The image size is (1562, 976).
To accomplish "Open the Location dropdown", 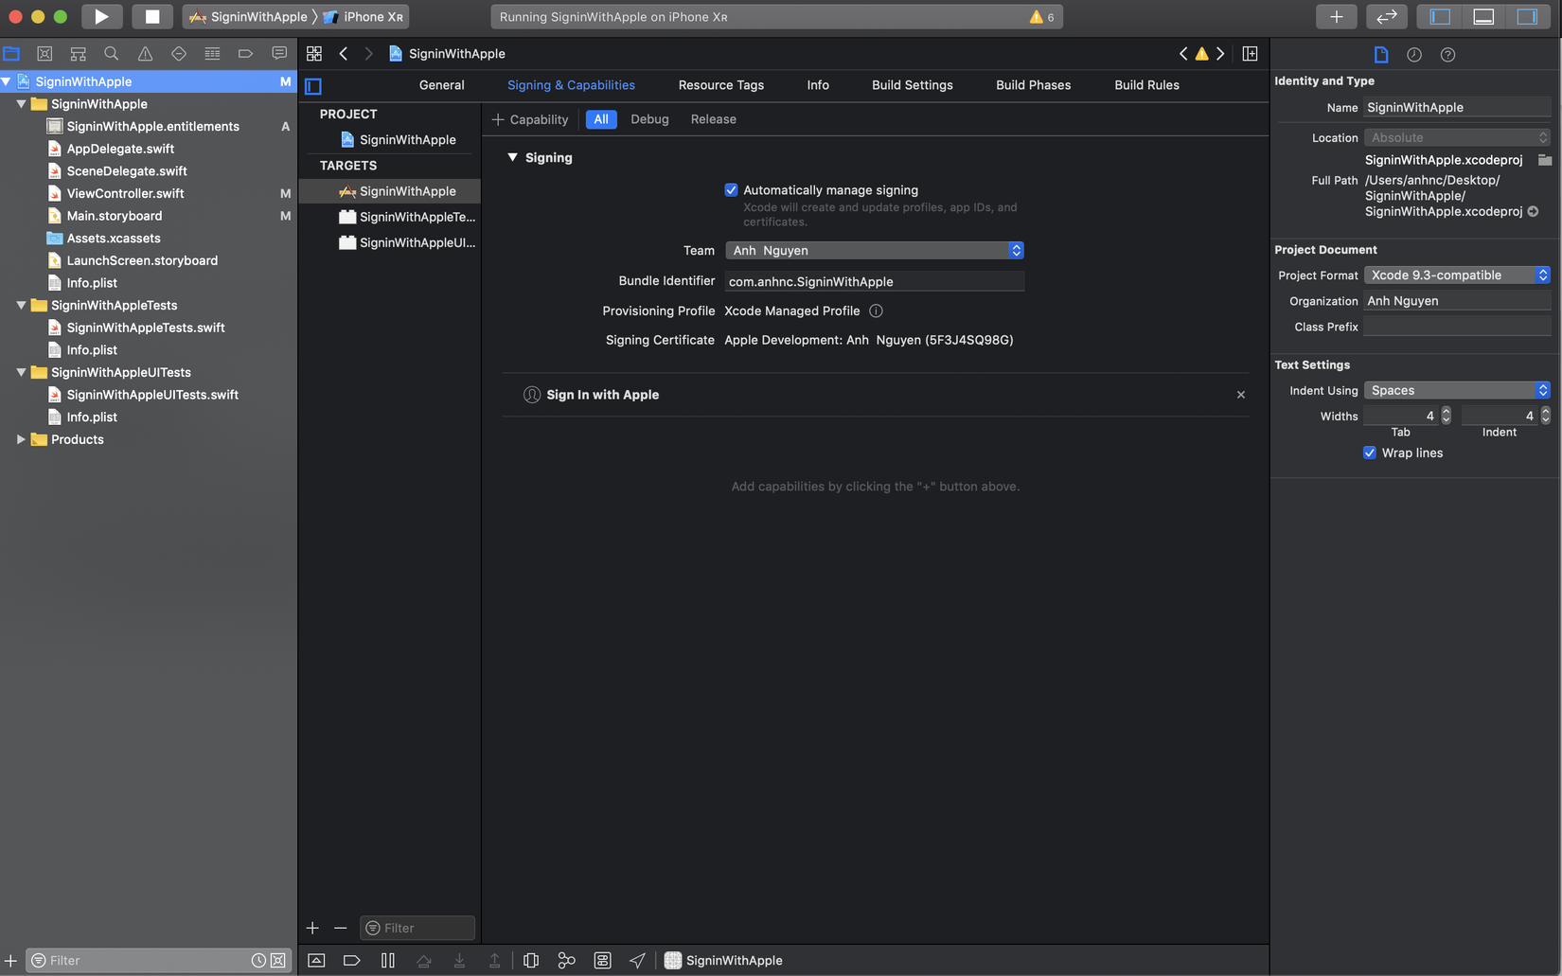I will [x=1457, y=138].
